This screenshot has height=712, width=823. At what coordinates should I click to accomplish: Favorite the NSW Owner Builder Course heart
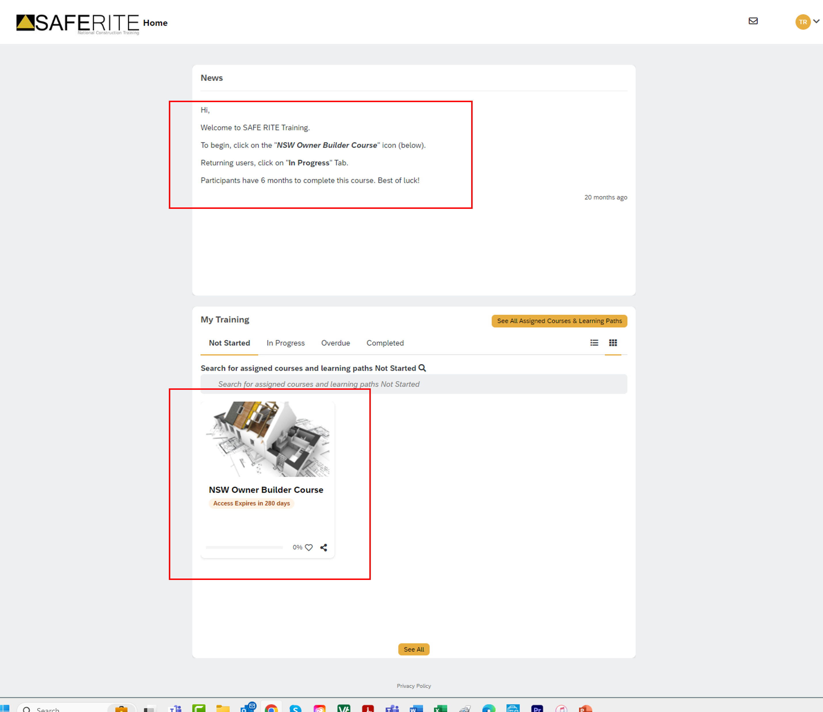click(309, 547)
